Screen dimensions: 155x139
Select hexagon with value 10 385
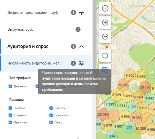click(141, 128)
